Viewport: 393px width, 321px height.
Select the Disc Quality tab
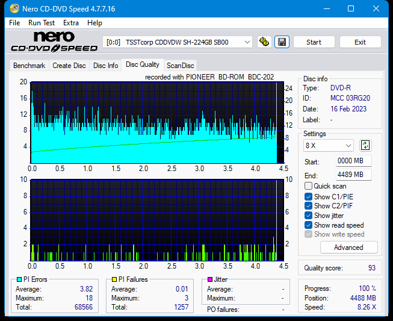pyautogui.click(x=143, y=64)
